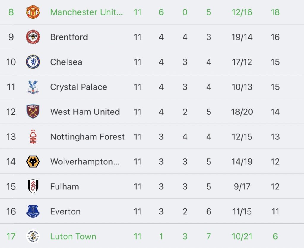Tap the Manchester United crest icon
Viewport: 304px width, 248px height.
[33, 12]
